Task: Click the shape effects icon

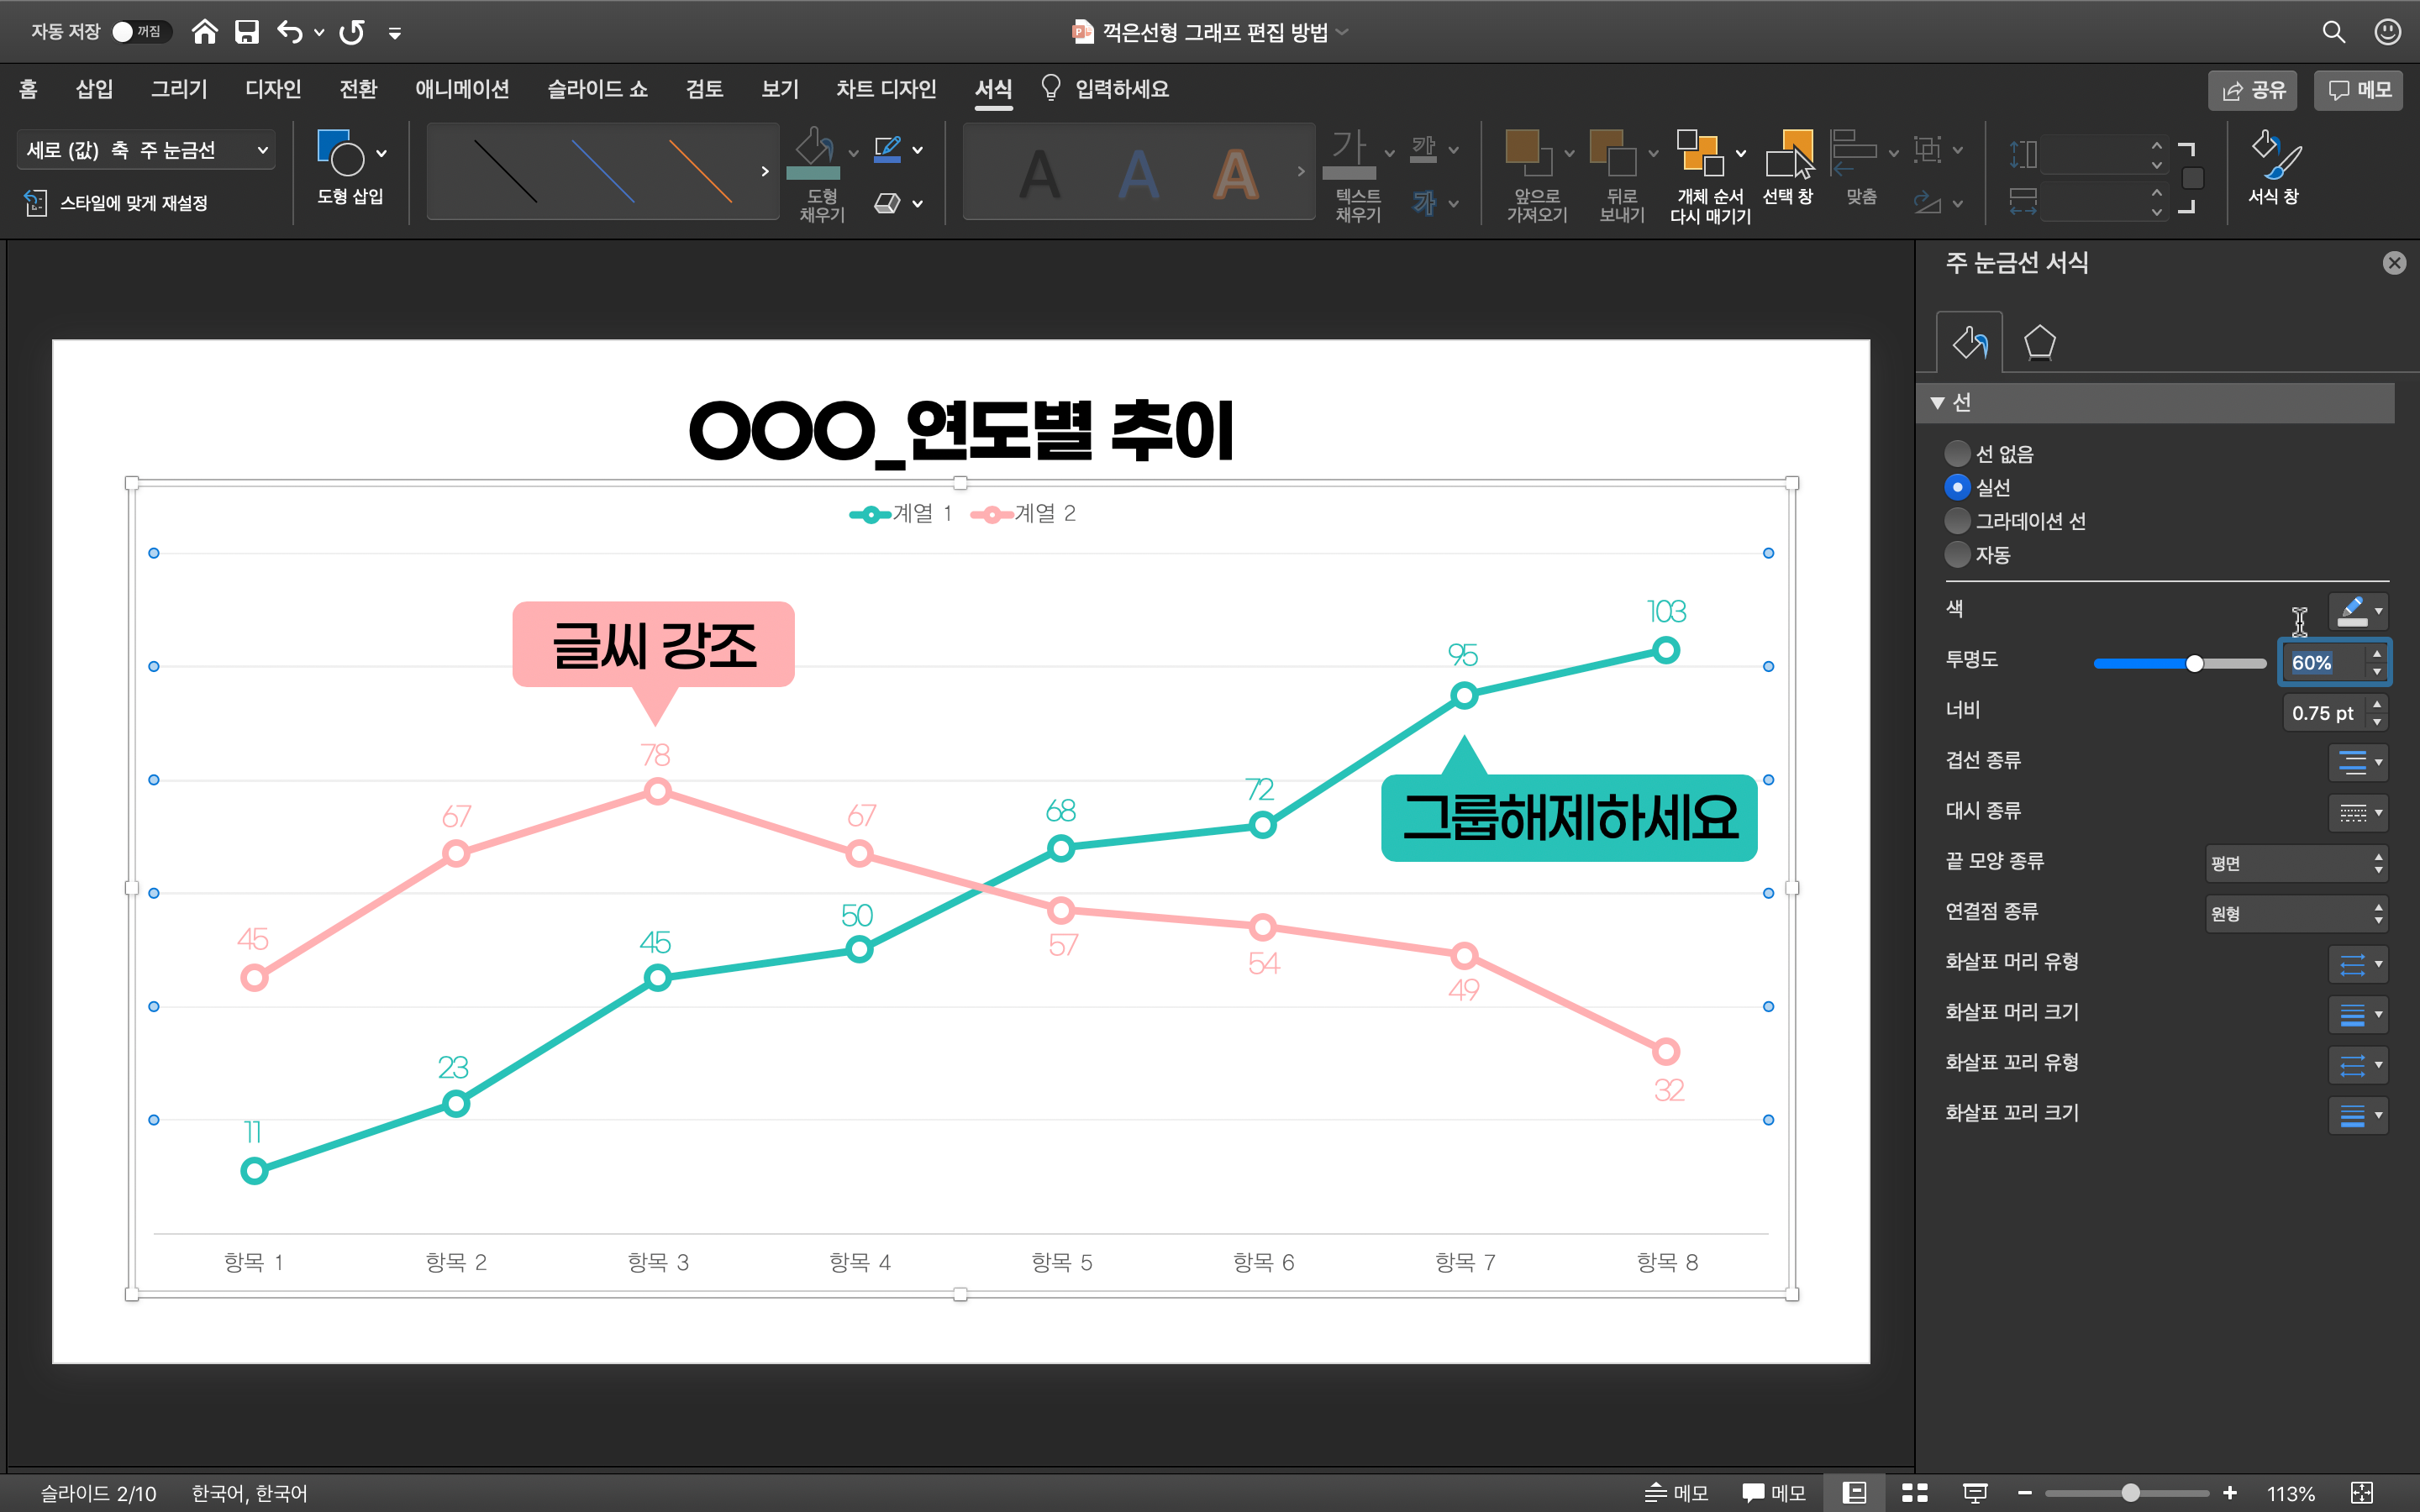Action: [887, 203]
